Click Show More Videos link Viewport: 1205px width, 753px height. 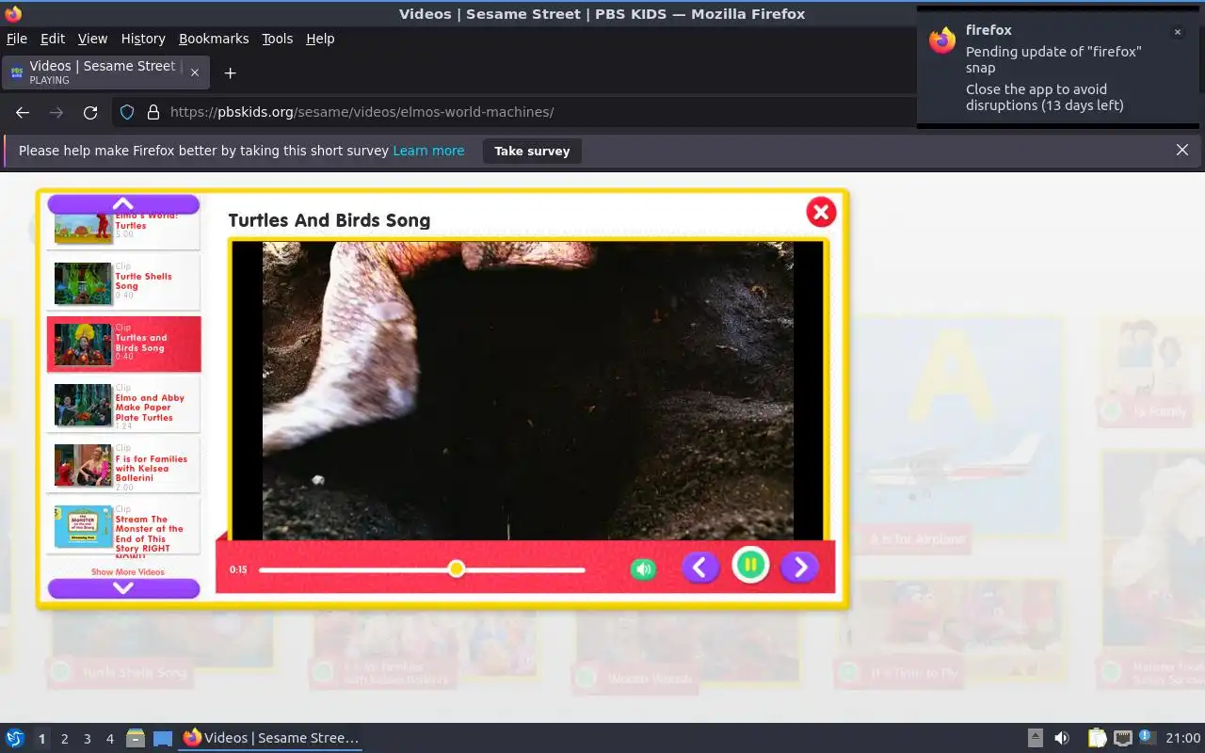[x=127, y=572]
